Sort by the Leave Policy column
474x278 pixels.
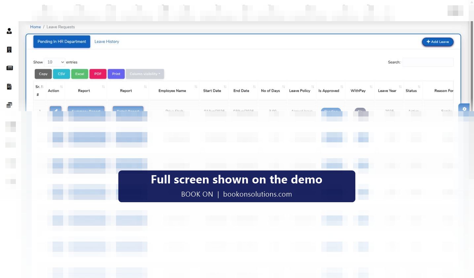pyautogui.click(x=302, y=90)
